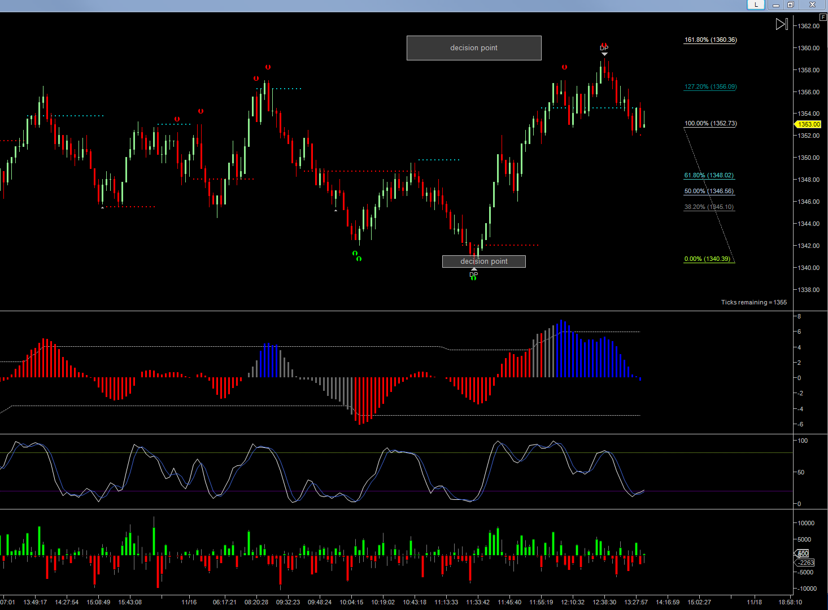Select the 38.20% (1345.10) Fibonacci label
828x610 pixels.
point(709,207)
